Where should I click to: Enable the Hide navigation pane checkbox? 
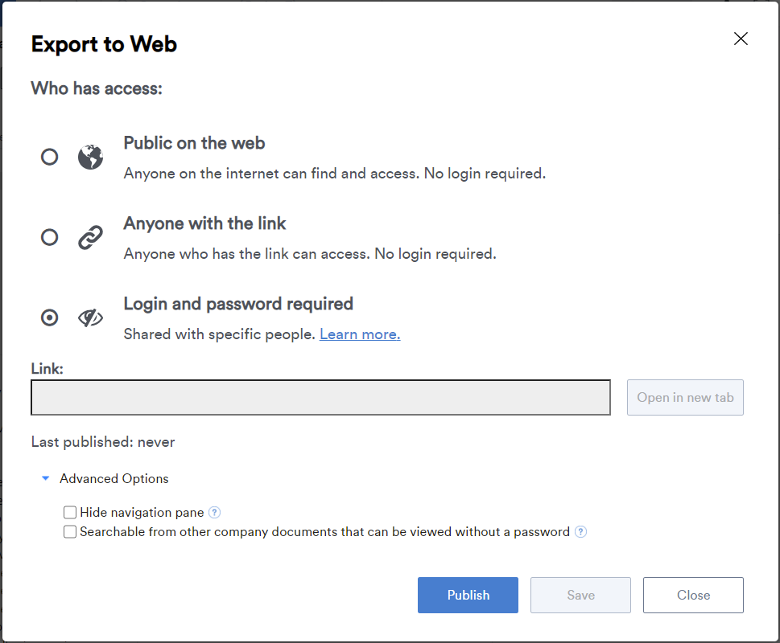point(70,512)
